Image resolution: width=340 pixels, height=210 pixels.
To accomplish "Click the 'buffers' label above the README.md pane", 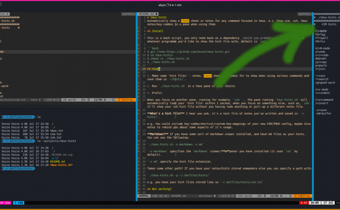I will pyautogui.click(x=305, y=14).
